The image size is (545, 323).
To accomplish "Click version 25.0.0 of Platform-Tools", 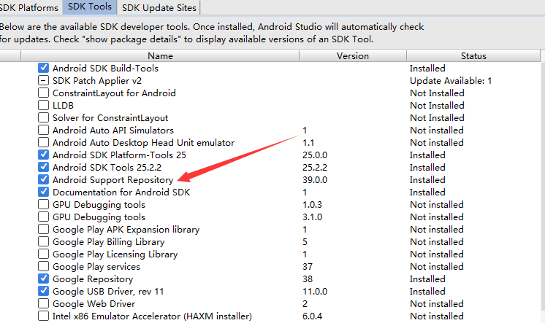I will coord(315,155).
